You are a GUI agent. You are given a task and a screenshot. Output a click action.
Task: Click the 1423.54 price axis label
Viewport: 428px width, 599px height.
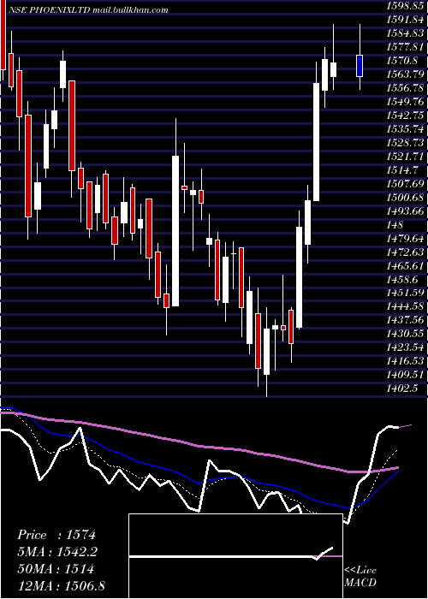point(406,348)
